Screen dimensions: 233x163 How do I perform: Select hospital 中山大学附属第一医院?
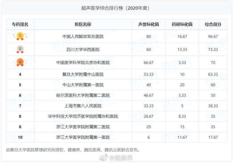click(x=83, y=85)
